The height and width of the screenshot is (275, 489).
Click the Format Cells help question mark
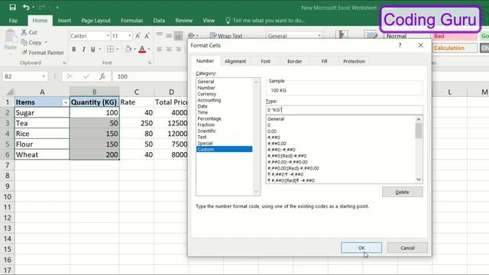[x=400, y=46]
